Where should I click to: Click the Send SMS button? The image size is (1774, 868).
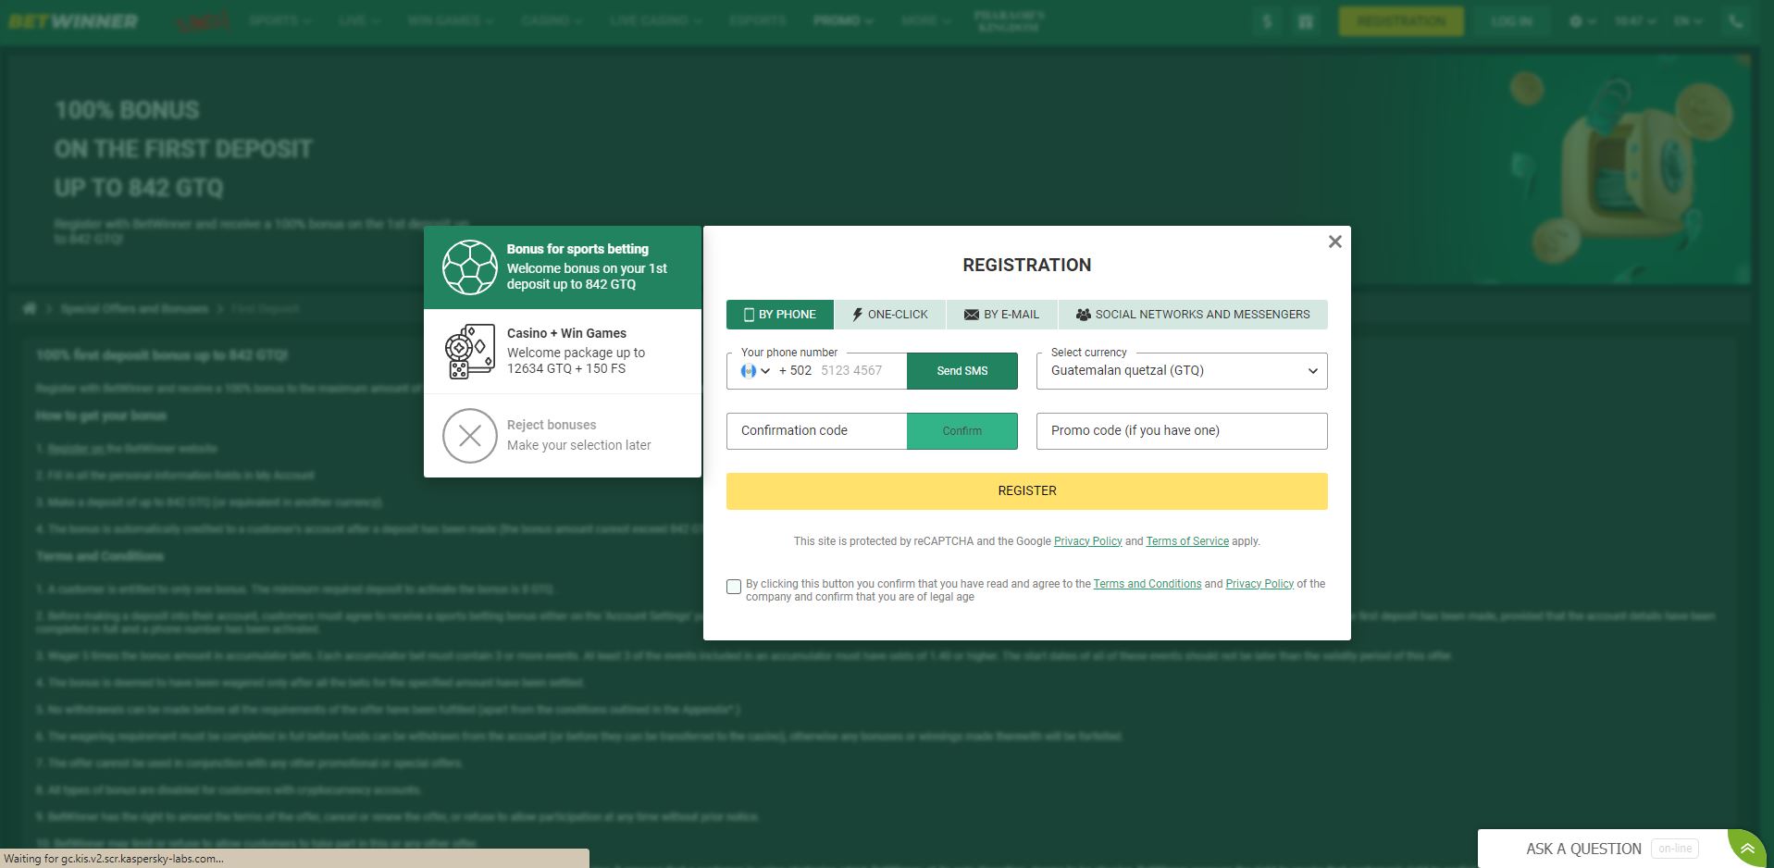[x=962, y=371]
